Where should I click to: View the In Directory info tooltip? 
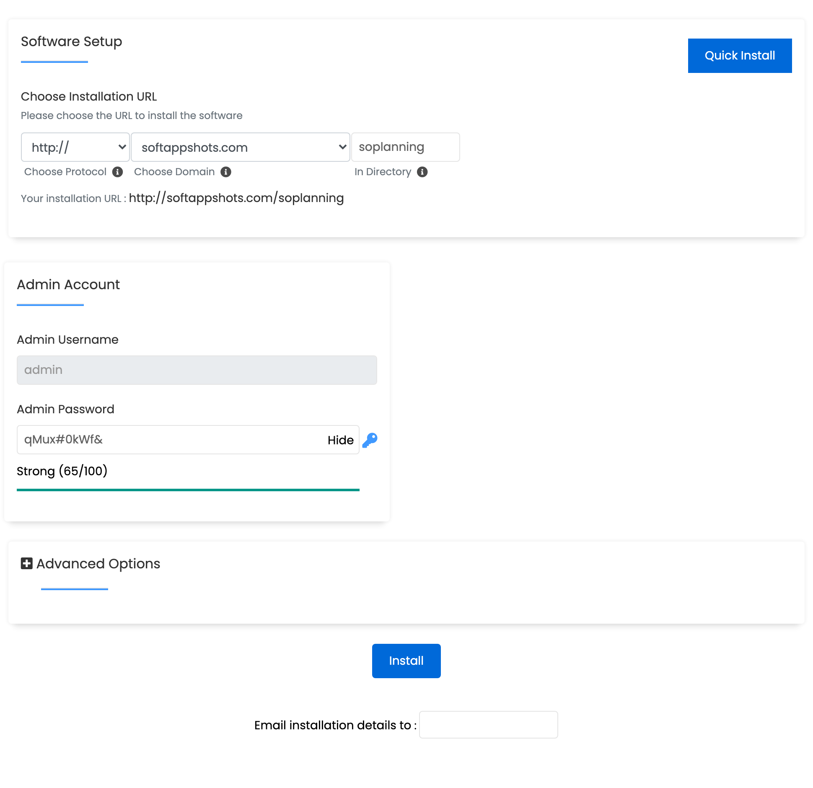[422, 171]
